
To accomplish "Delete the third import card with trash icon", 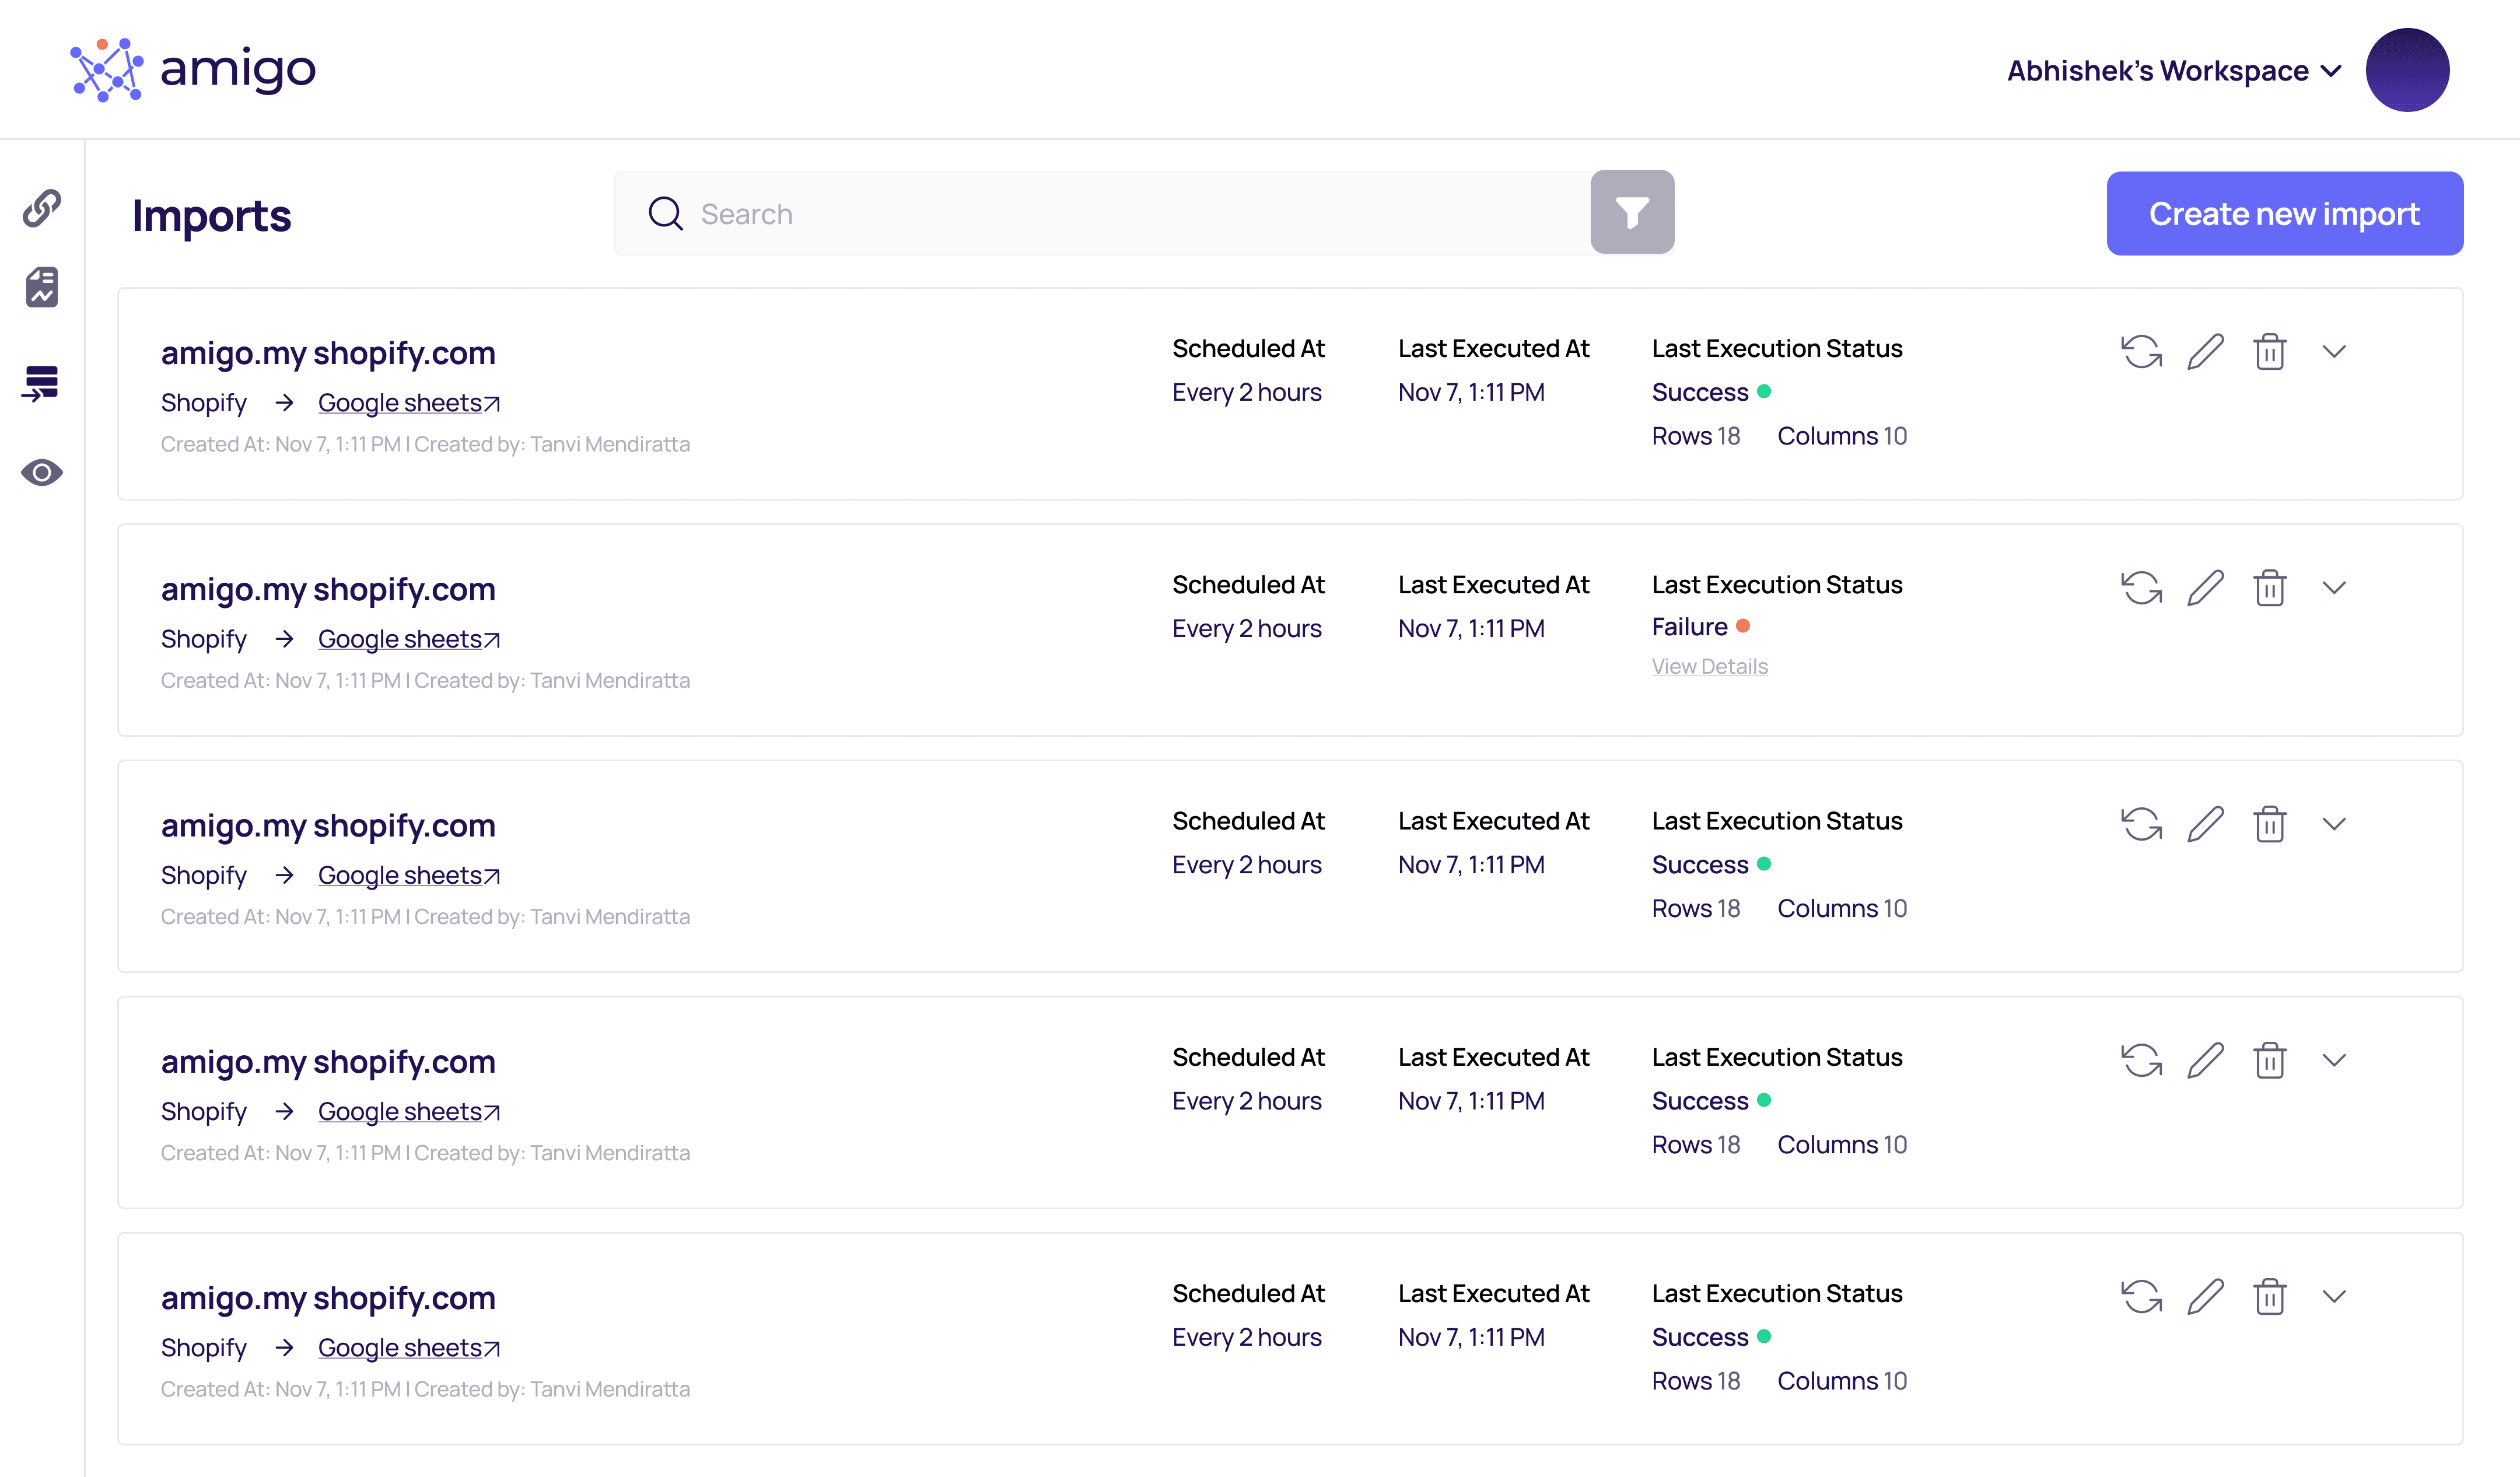I will pyautogui.click(x=2270, y=823).
